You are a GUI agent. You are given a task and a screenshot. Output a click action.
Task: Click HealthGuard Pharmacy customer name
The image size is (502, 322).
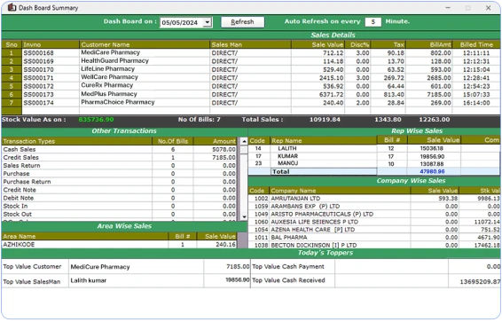[114, 61]
